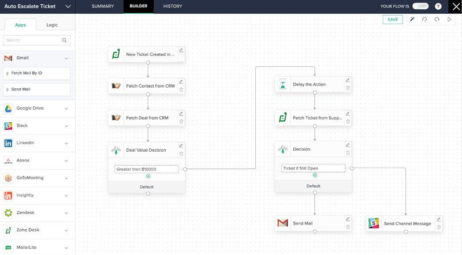462x255 pixels.
Task: Open the Auto Escalate Ticket flow dropdown
Action: tap(68, 6)
